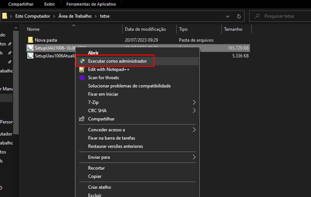The height and width of the screenshot is (197, 311).
Task: Expand the Enviar para submenu arrow
Action: point(194,157)
